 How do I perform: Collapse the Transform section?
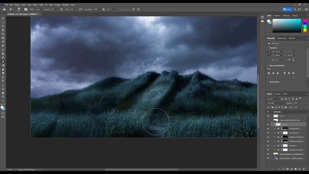267,48
